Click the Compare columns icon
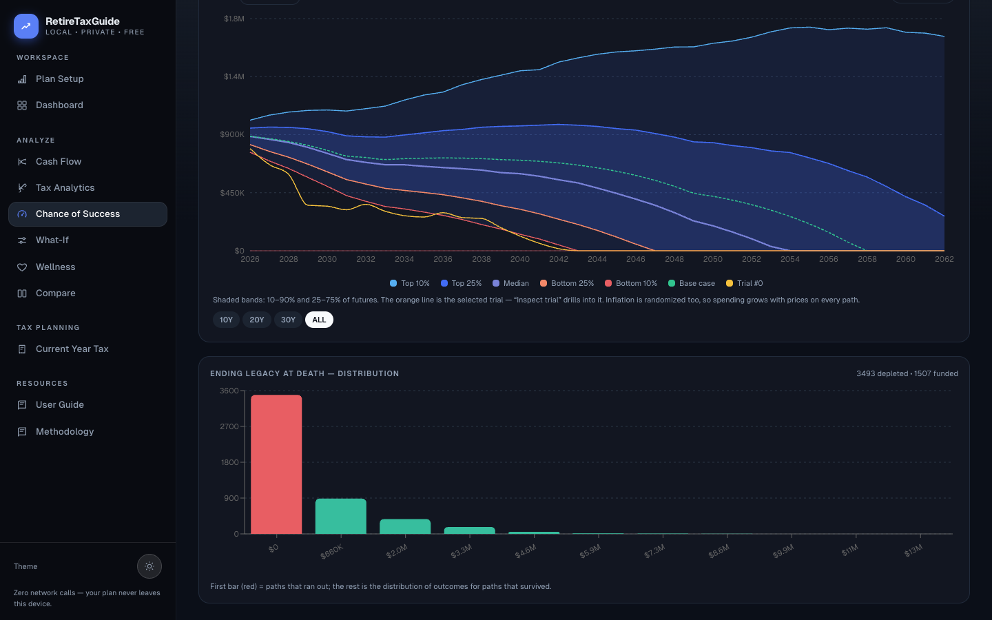Viewport: 992px width, 620px height. pos(22,293)
